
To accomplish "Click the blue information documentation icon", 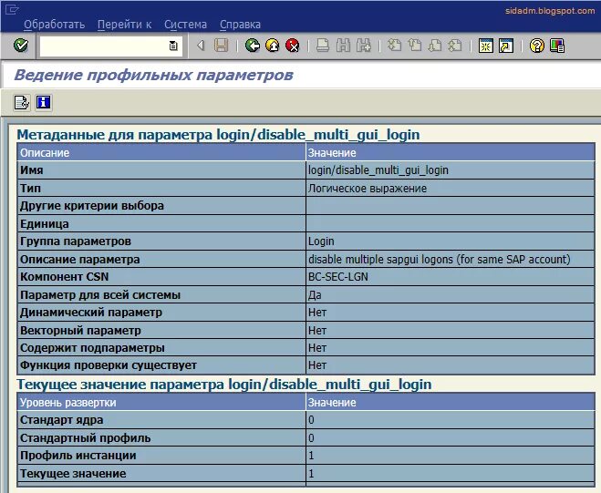I will tap(43, 103).
